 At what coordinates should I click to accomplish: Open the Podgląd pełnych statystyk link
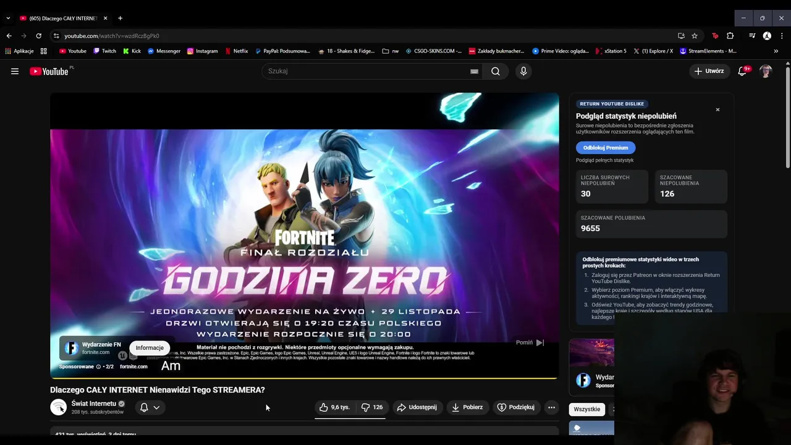tap(605, 160)
